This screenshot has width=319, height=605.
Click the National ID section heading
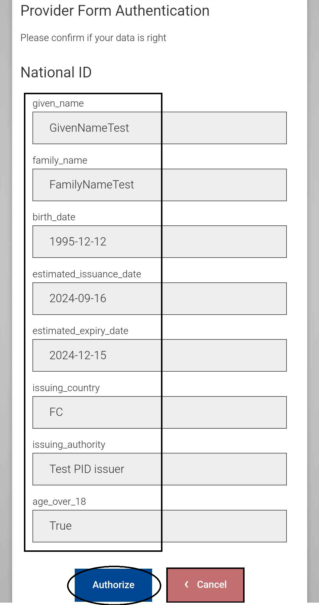tap(56, 72)
